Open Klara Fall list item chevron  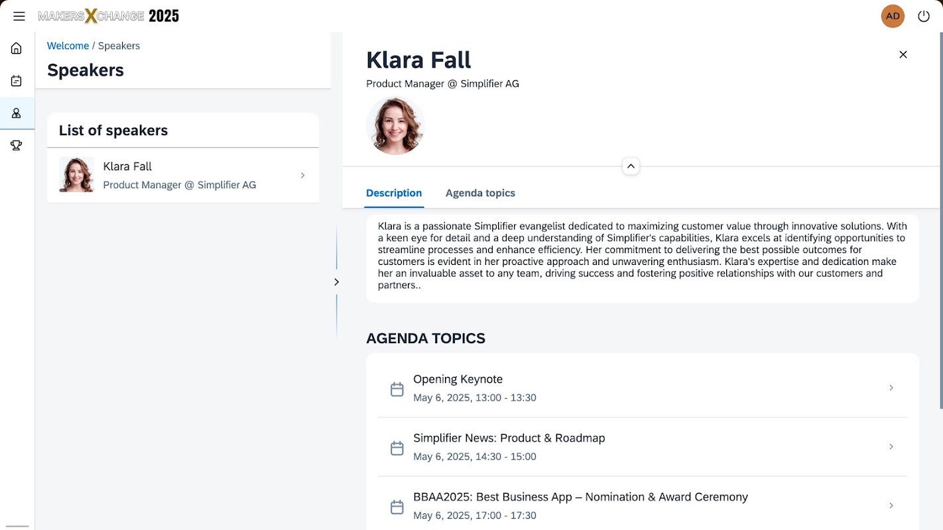click(x=302, y=176)
